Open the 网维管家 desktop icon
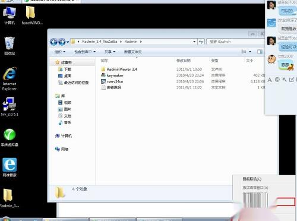Viewport: 297px width, 221px height. [x=10, y=168]
